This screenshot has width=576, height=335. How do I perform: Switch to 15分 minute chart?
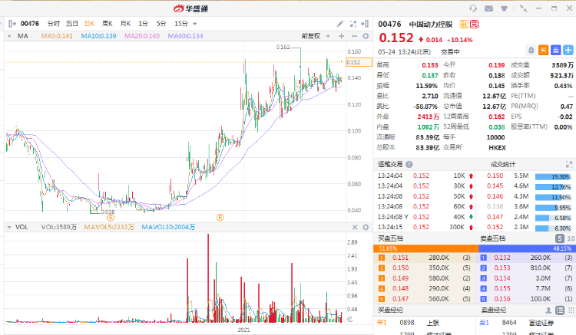(x=181, y=24)
